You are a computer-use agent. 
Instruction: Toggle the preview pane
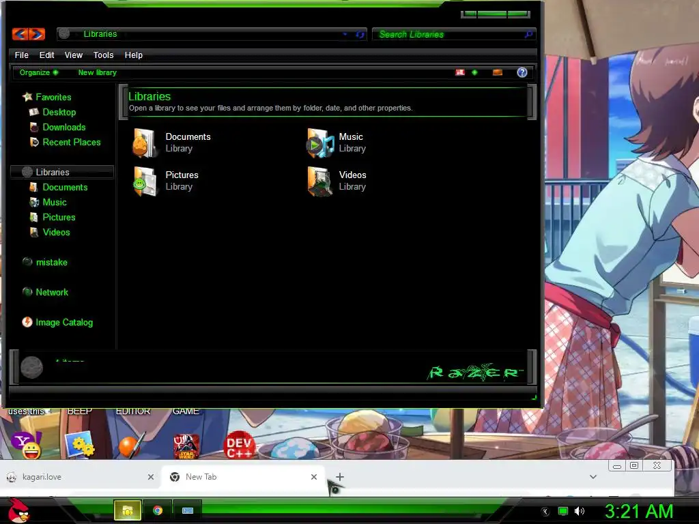[498, 72]
